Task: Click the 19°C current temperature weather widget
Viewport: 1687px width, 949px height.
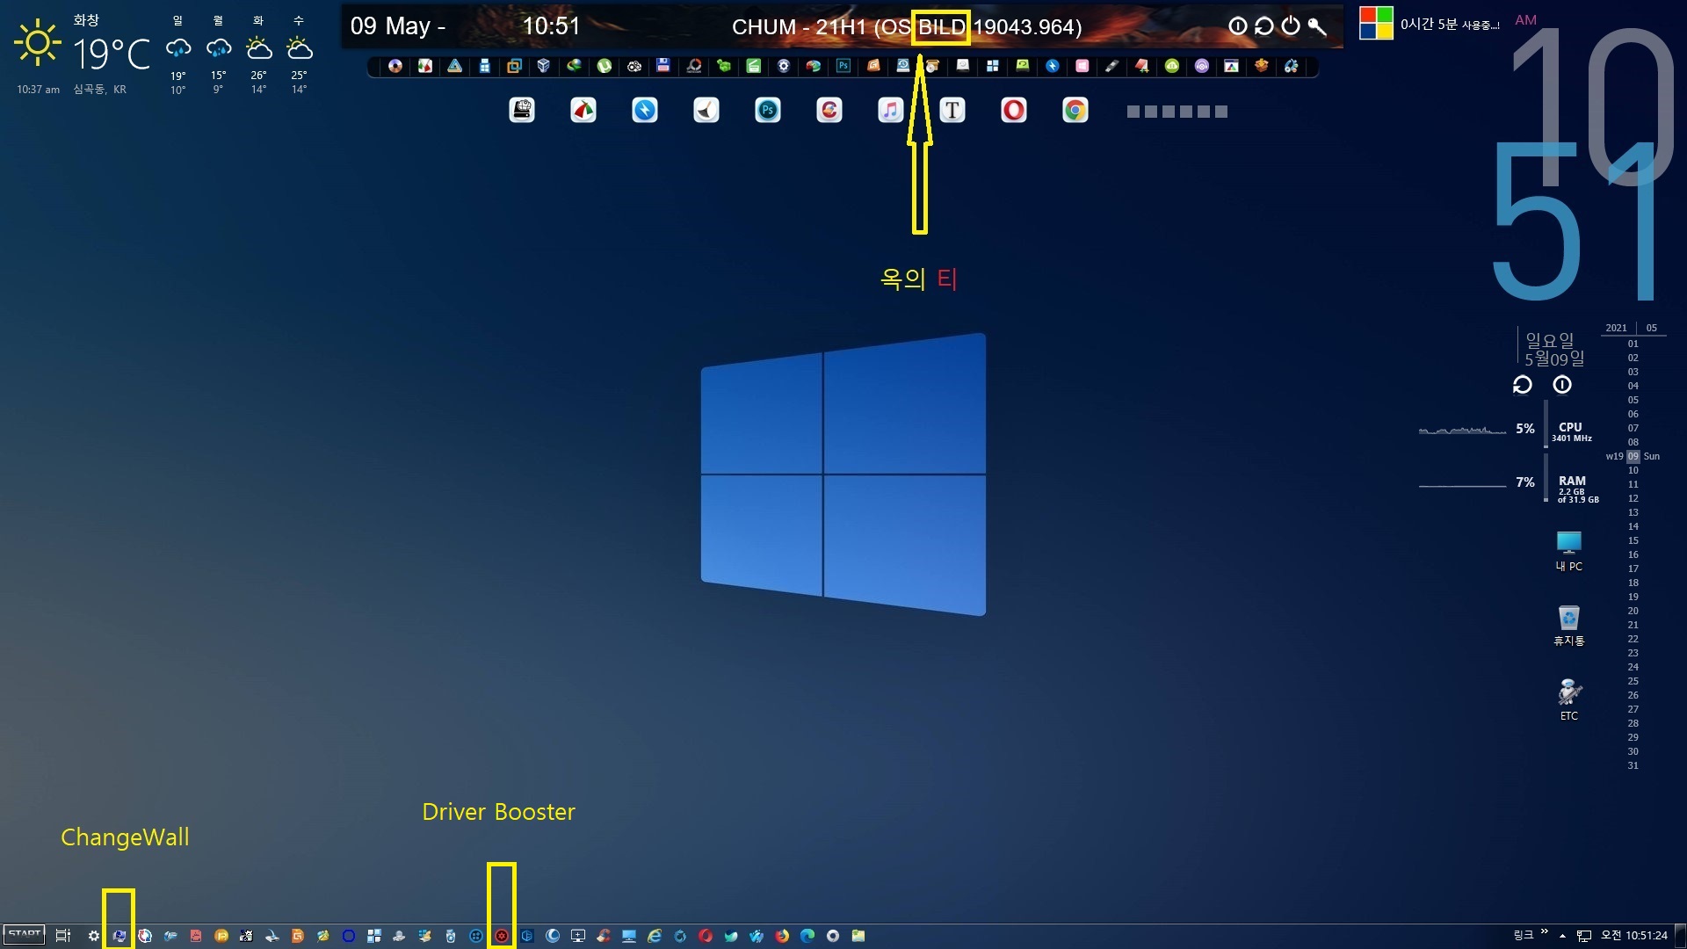Action: 111,54
